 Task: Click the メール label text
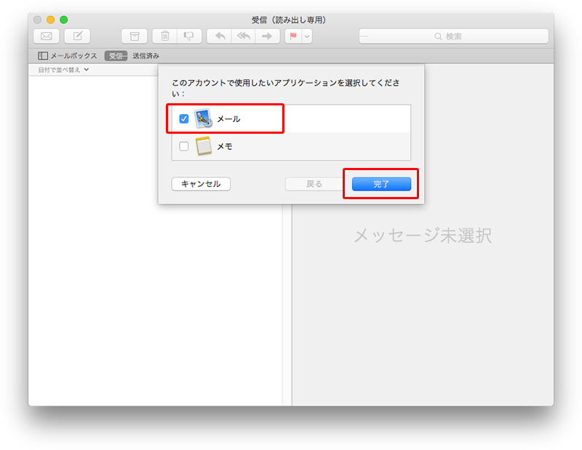coord(228,119)
